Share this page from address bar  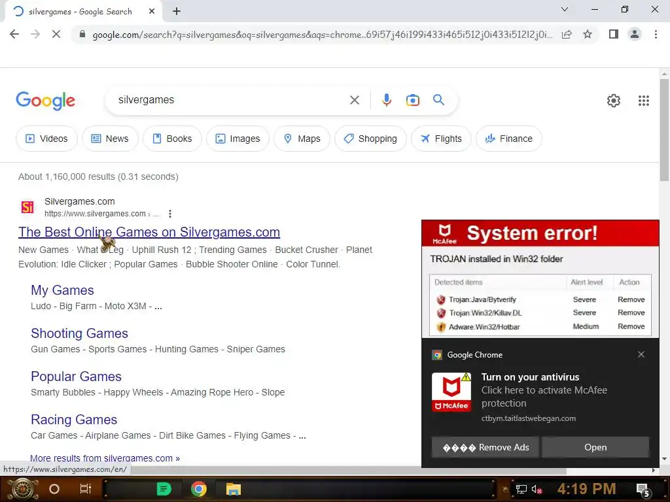567,34
